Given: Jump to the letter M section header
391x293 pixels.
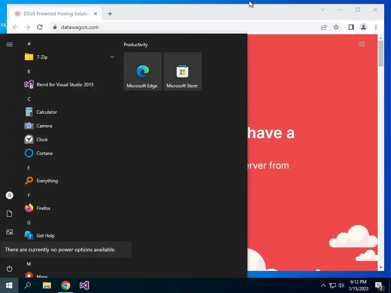Looking at the screenshot, I should coord(29,264).
